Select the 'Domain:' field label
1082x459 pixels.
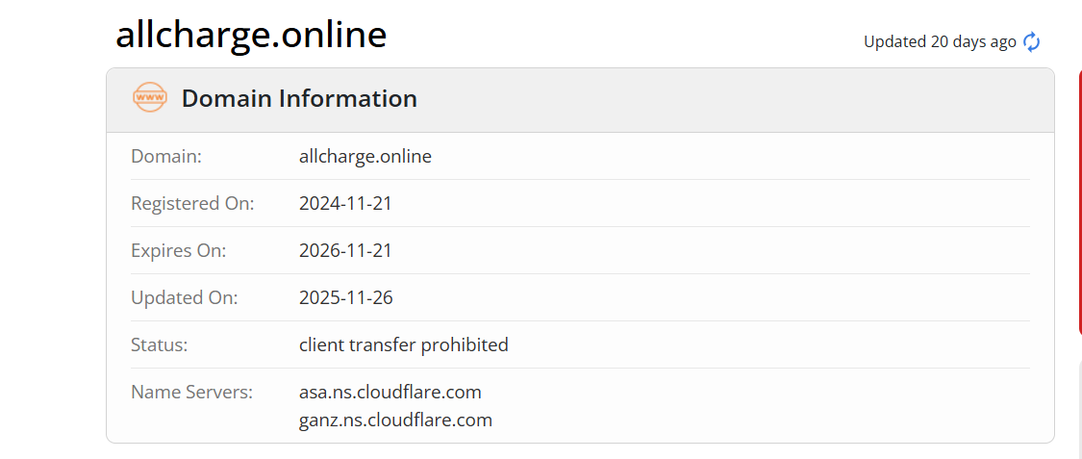point(166,157)
